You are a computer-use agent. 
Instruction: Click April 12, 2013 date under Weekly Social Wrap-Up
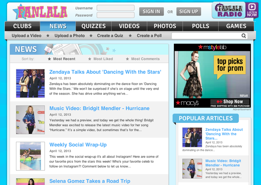(x=60, y=151)
